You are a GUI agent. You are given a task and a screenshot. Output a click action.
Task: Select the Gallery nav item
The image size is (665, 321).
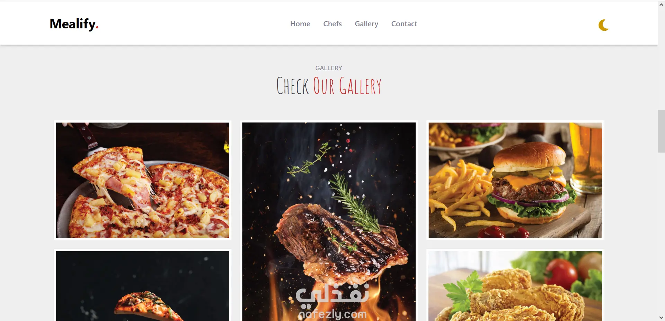366,24
